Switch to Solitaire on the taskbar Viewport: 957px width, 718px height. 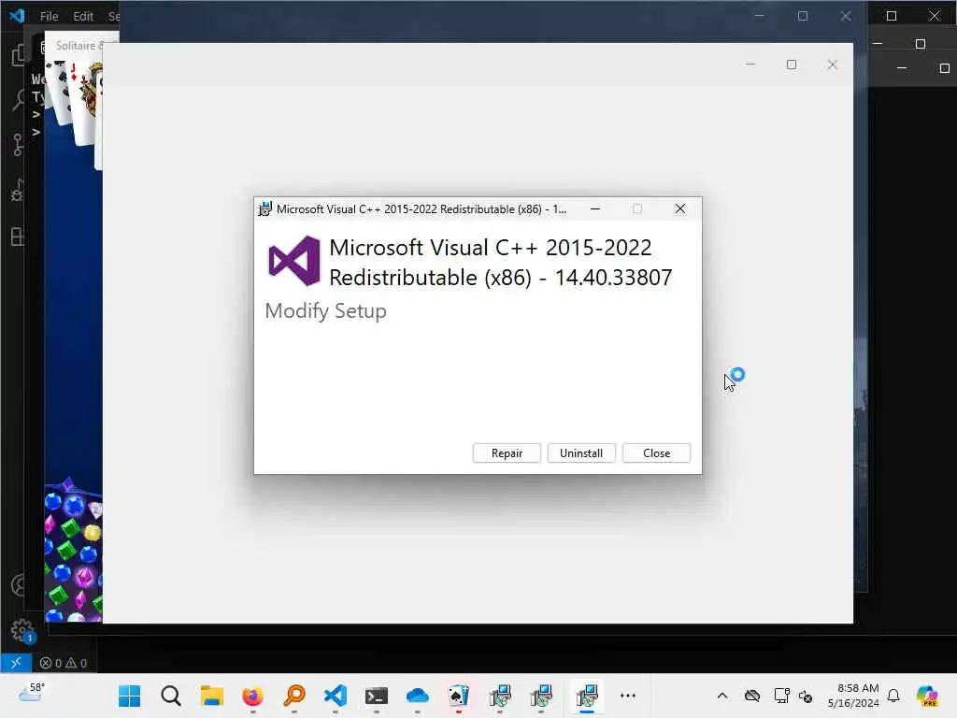pyautogui.click(x=458, y=696)
